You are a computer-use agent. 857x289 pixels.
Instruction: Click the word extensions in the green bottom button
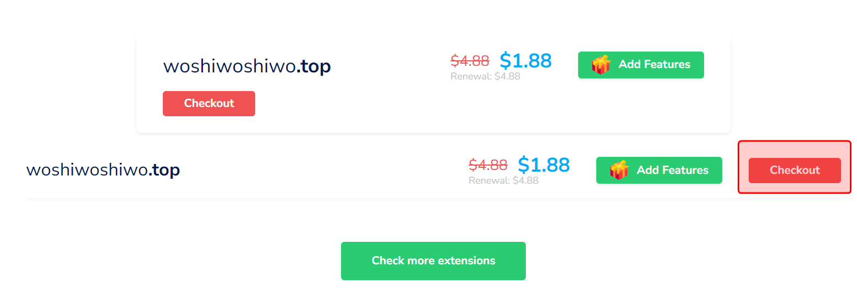coord(467,261)
